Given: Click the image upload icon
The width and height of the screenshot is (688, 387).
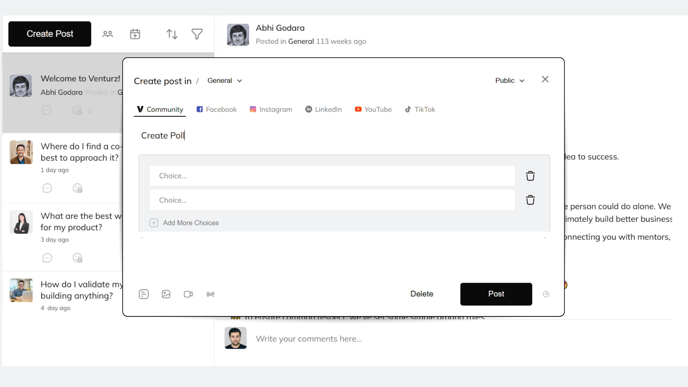Looking at the screenshot, I should [x=166, y=294].
